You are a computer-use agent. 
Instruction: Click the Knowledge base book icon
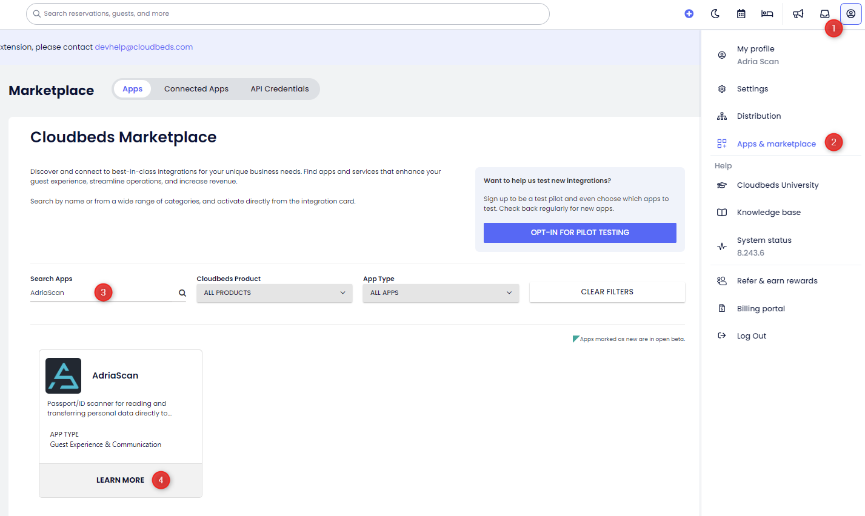(x=722, y=213)
